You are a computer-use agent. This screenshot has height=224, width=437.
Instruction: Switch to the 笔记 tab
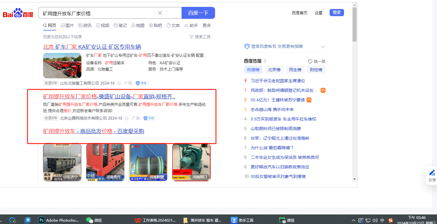tap(120, 25)
